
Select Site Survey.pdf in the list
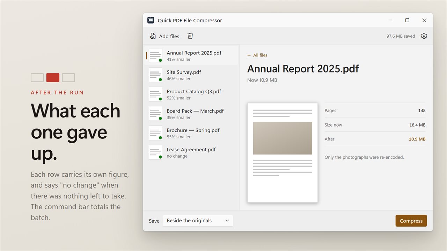191,75
